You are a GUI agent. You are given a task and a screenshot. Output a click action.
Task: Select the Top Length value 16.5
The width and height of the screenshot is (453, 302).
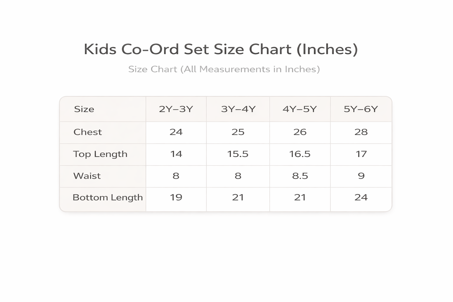click(300, 154)
